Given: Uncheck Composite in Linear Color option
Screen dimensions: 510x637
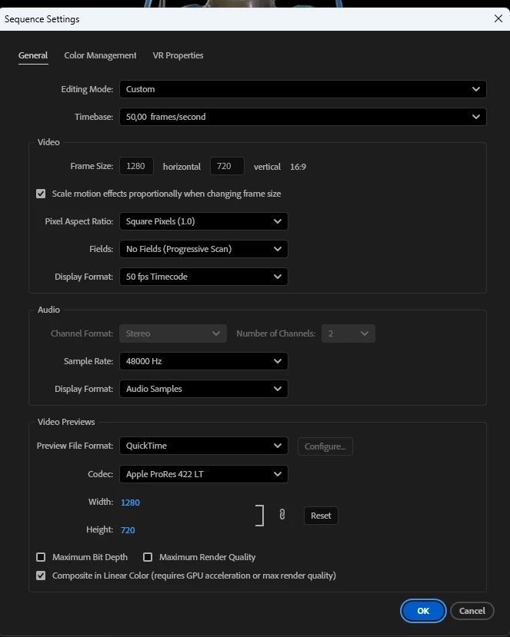Looking at the screenshot, I should point(41,576).
